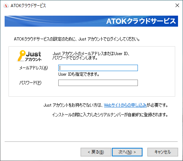Close the ATOKクラウドサービス dialog window

(x=177, y=5)
